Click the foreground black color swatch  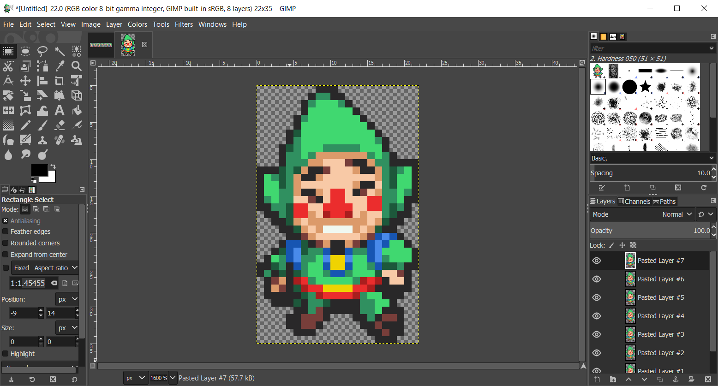[x=38, y=169]
